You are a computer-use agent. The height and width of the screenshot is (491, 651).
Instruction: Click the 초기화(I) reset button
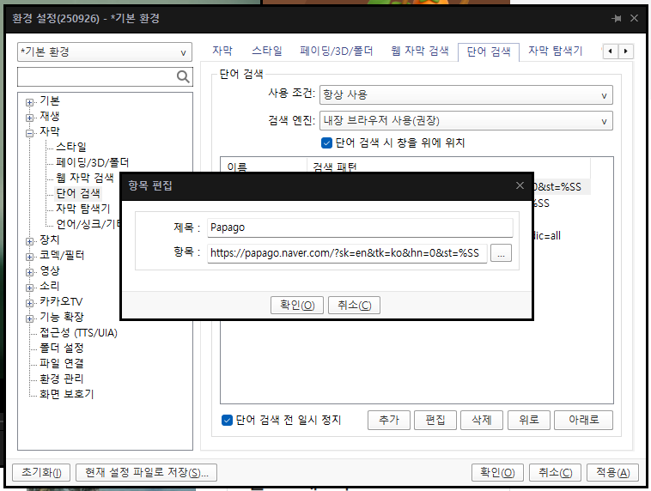coord(41,472)
